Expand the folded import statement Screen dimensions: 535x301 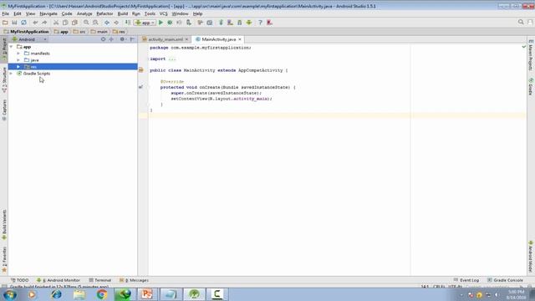[x=172, y=59]
